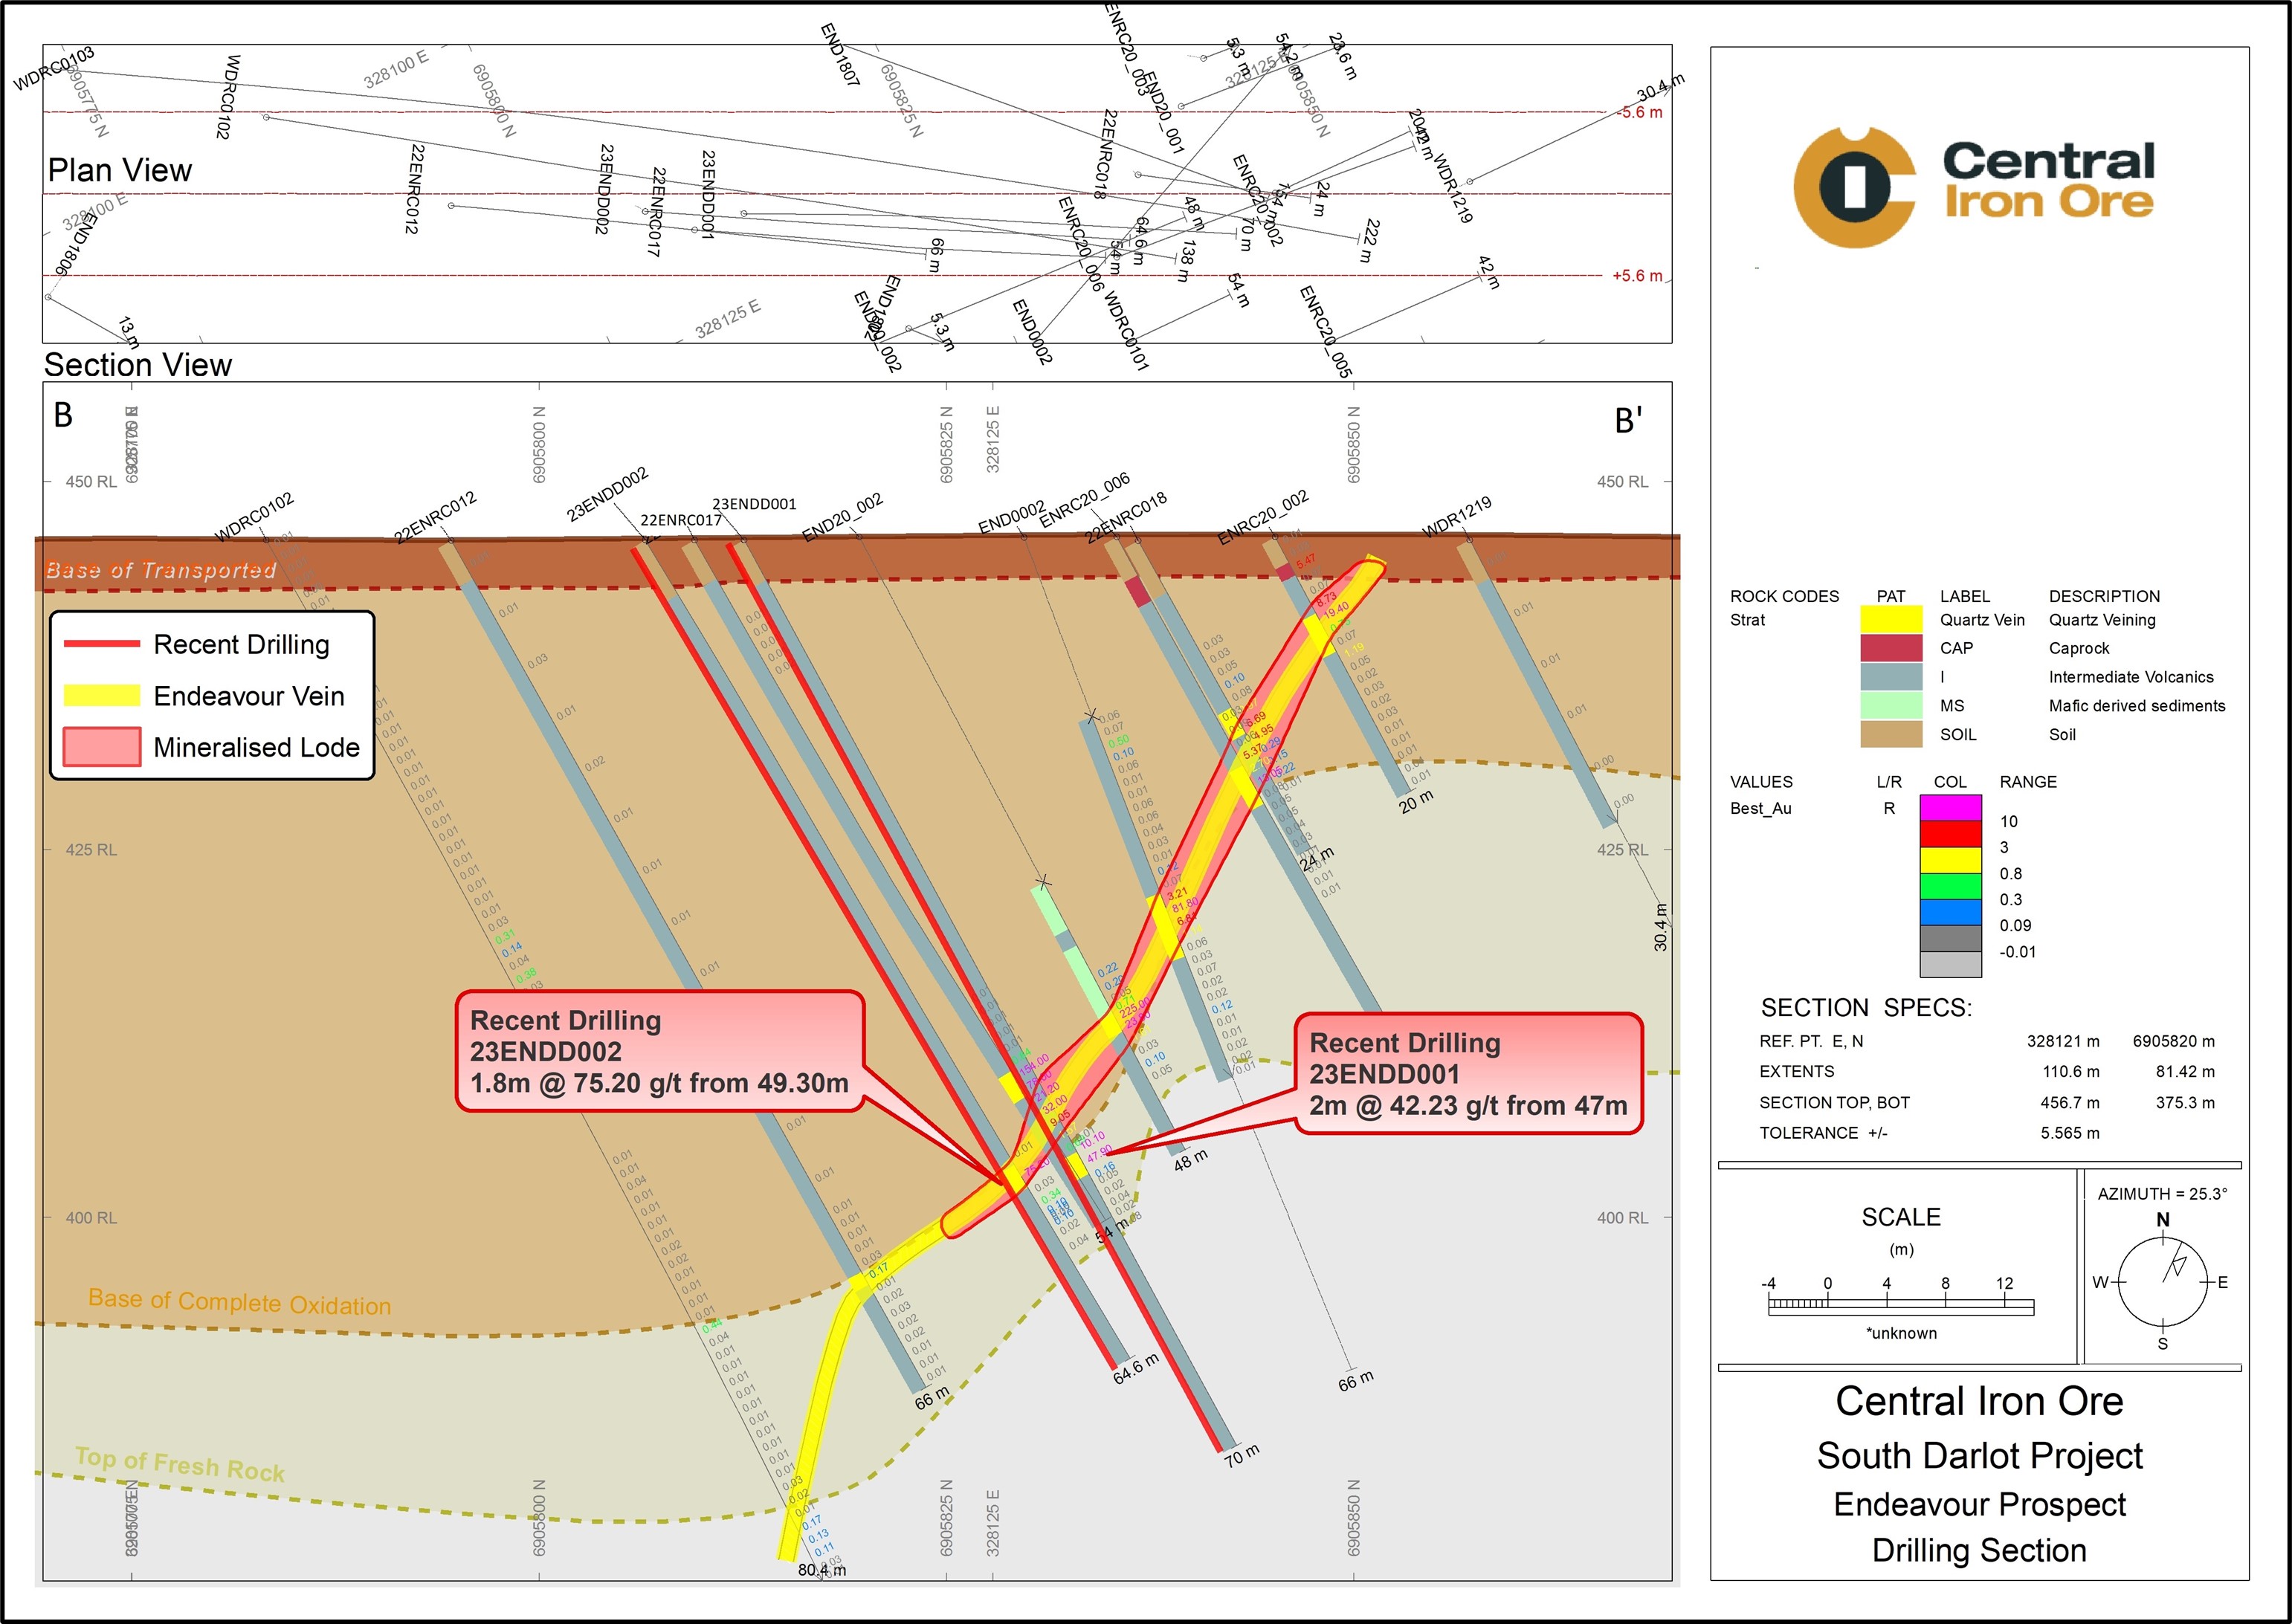Click the Quartz Vein yellow pattern swatch

point(1890,620)
